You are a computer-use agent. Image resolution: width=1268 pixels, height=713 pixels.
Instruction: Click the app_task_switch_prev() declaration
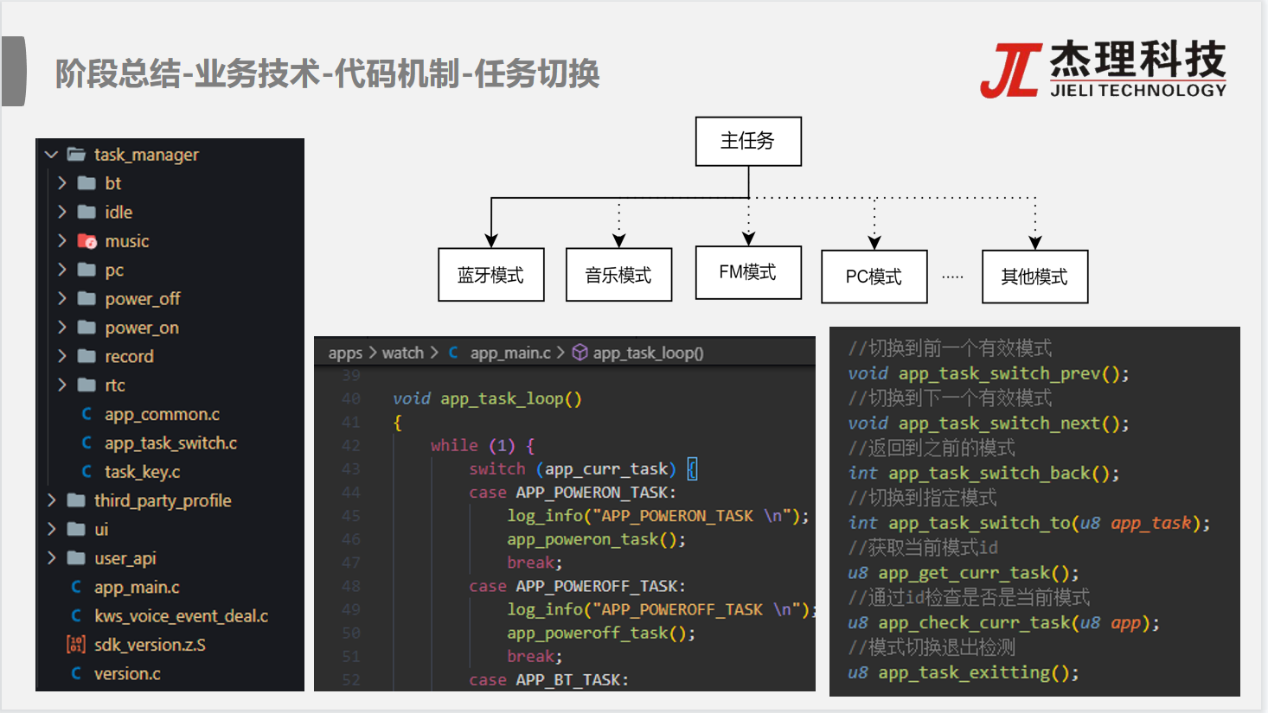pyautogui.click(x=989, y=373)
